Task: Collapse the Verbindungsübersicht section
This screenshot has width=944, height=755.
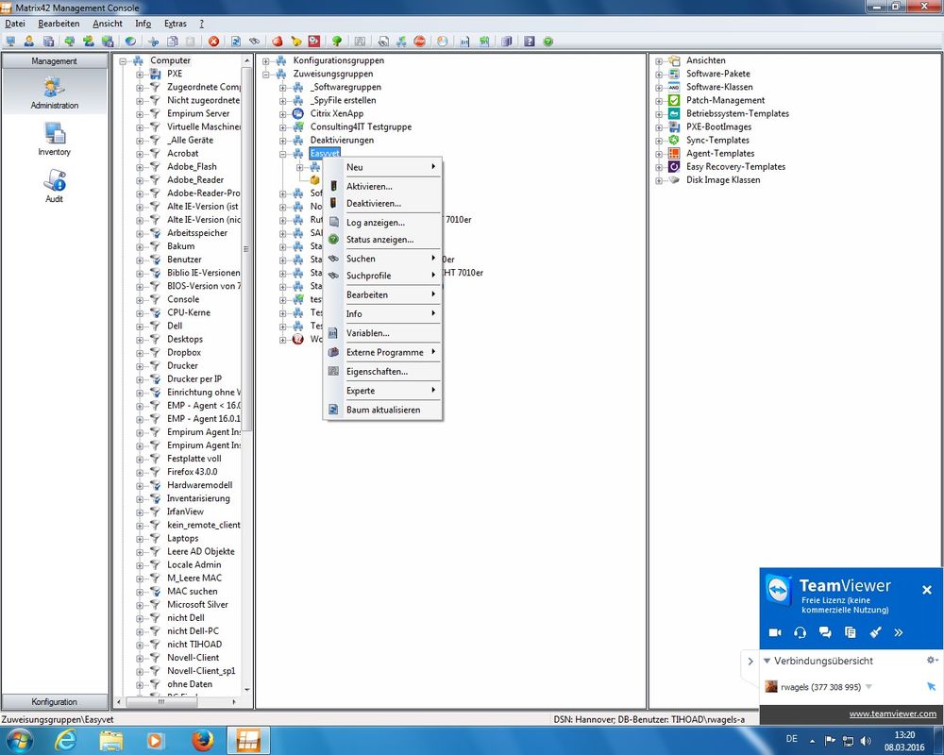Action: [767, 661]
